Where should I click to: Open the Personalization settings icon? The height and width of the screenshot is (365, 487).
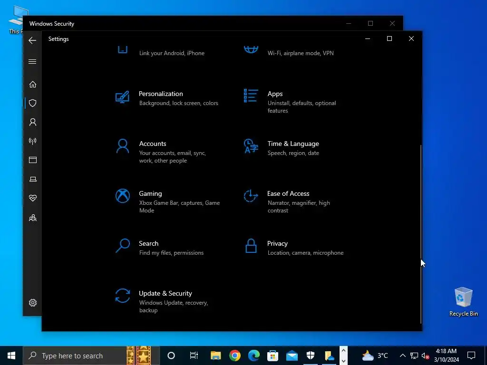(x=122, y=97)
